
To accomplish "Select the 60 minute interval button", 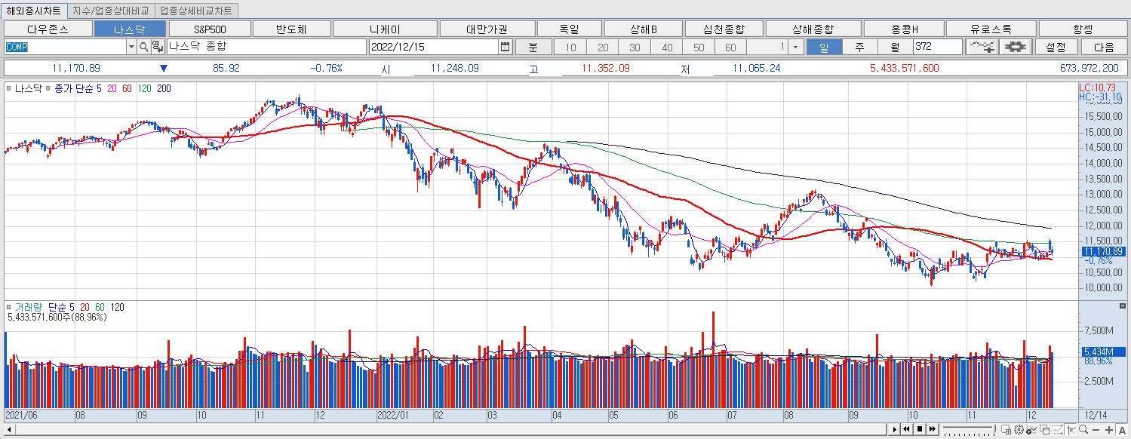I will [730, 47].
